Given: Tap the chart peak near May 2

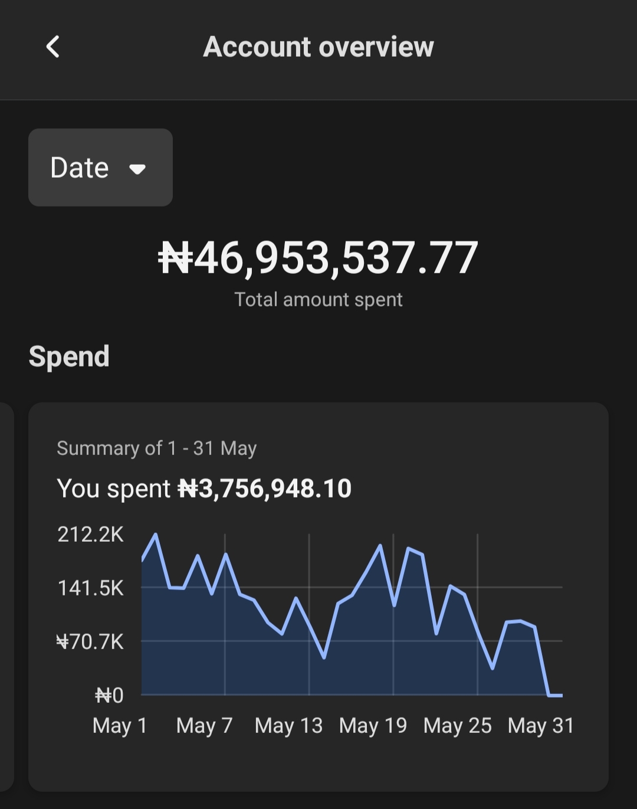Looking at the screenshot, I should (x=155, y=535).
